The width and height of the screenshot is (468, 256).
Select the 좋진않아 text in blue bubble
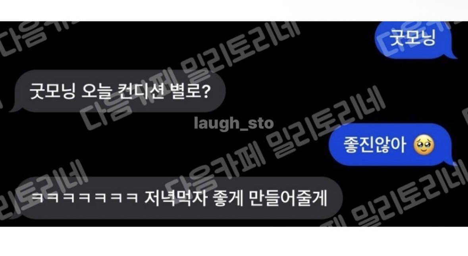(x=375, y=145)
